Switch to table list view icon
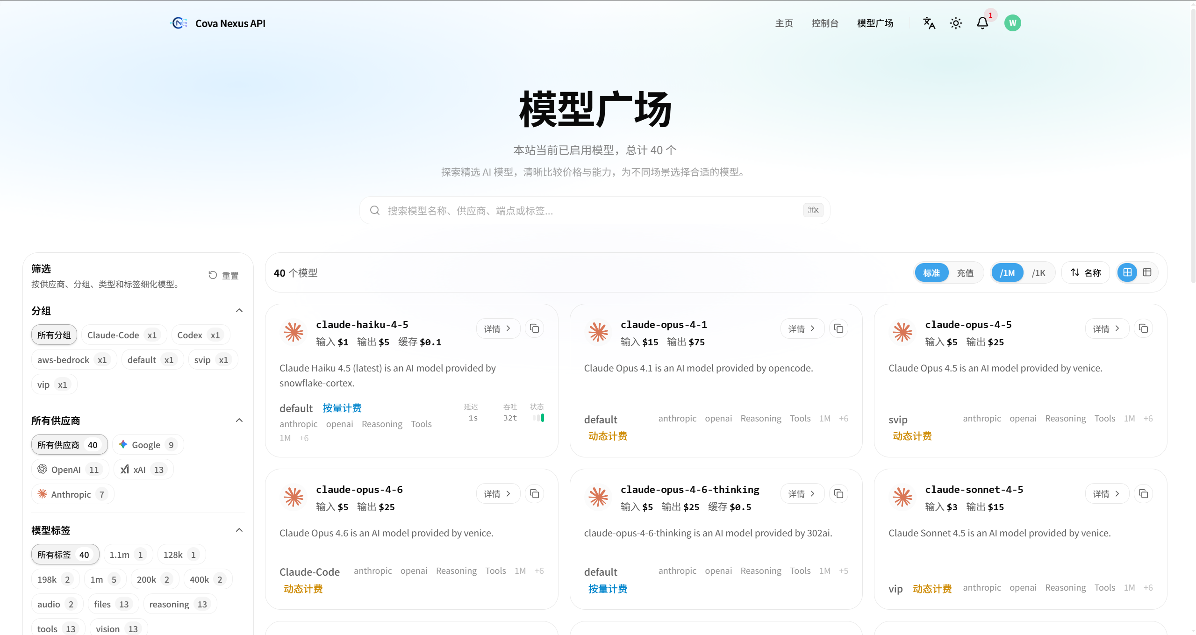The height and width of the screenshot is (635, 1196). pos(1147,272)
